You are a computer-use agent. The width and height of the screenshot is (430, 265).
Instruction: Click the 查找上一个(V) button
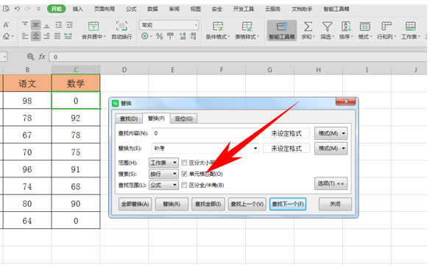coord(247,204)
